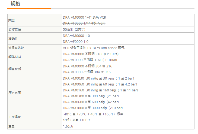Click the 泄漏率认证 row label

tap(14, 48)
